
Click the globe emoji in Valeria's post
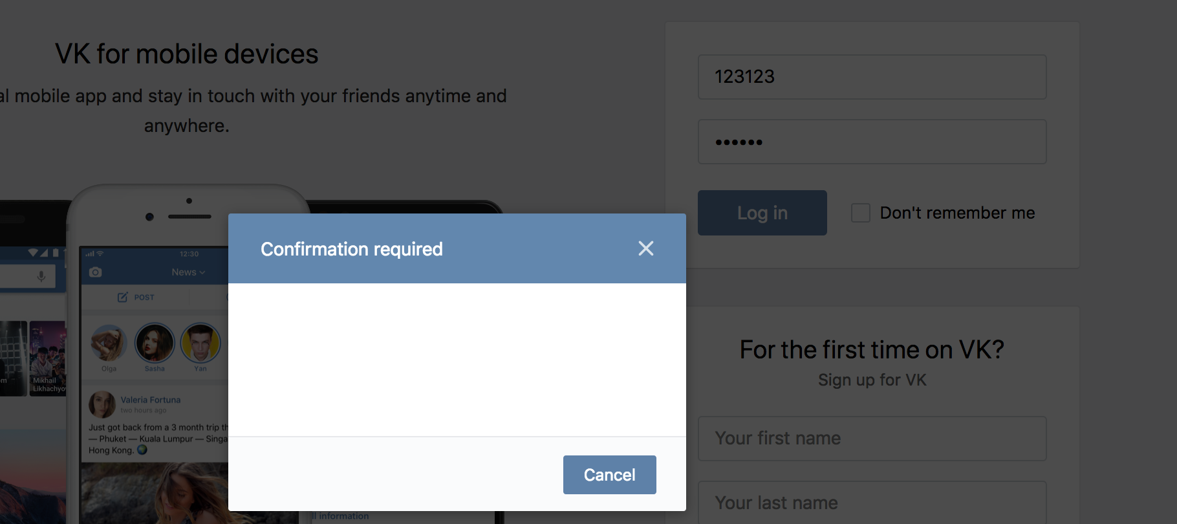(143, 450)
